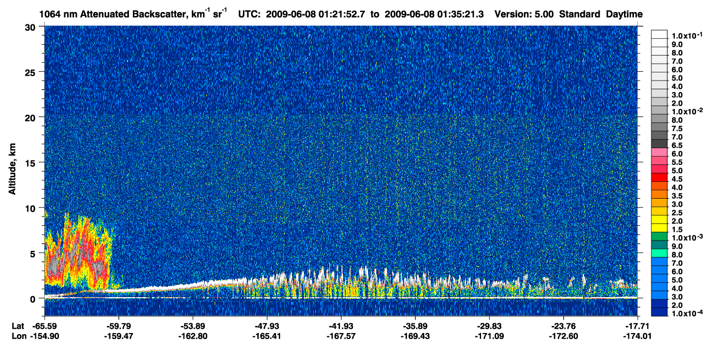Click the longitude value '-171.09'

pyautogui.click(x=489, y=336)
